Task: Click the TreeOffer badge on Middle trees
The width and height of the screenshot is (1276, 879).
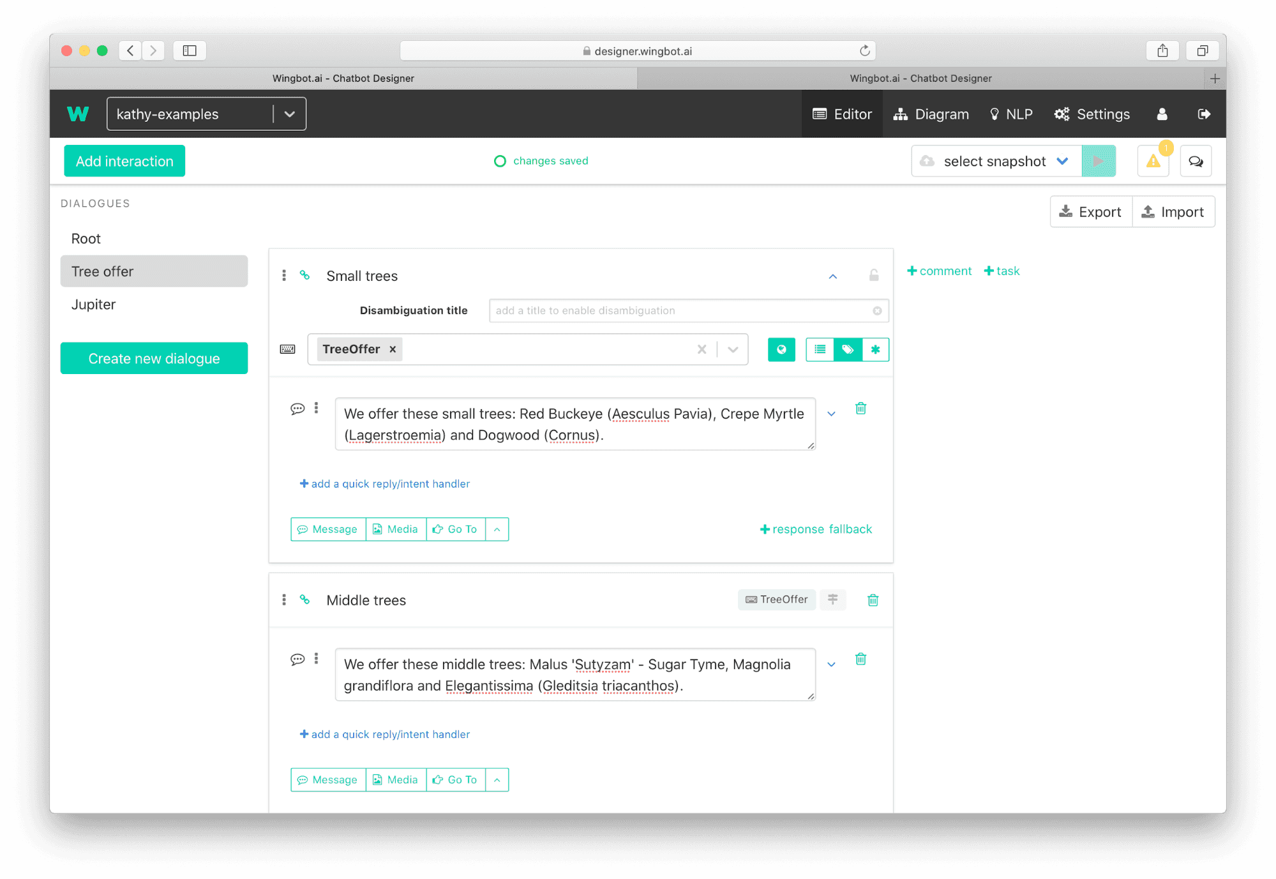Action: pos(777,599)
